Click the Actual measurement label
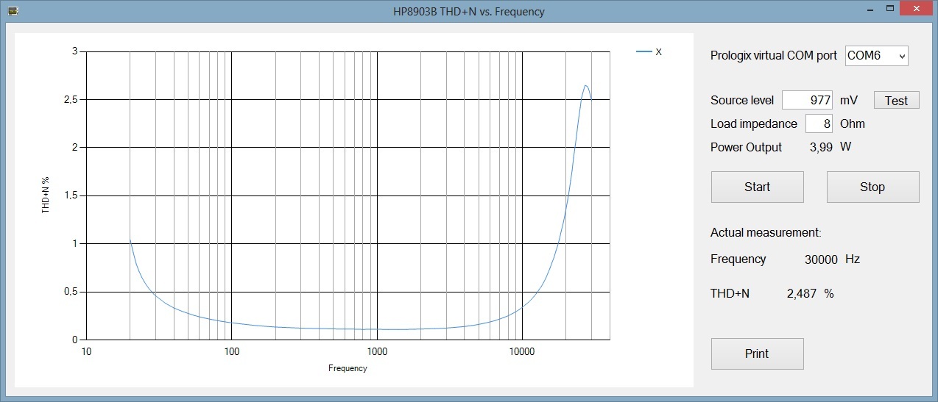This screenshot has height=402, width=938. coord(766,232)
